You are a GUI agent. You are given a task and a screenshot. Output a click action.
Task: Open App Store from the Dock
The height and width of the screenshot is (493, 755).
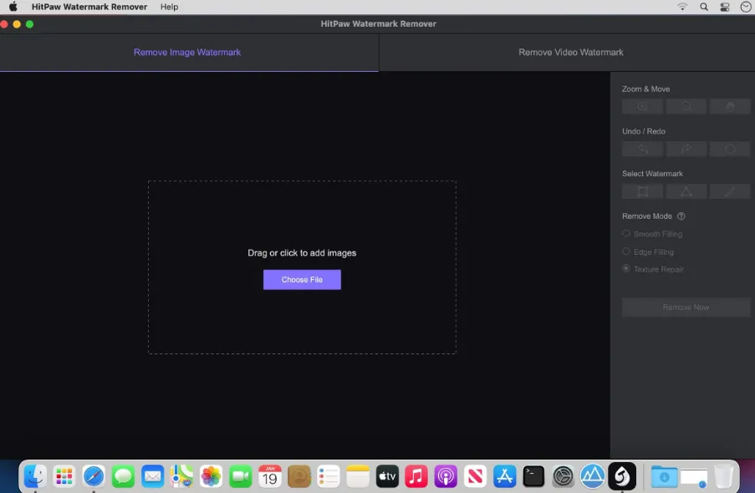click(x=505, y=476)
